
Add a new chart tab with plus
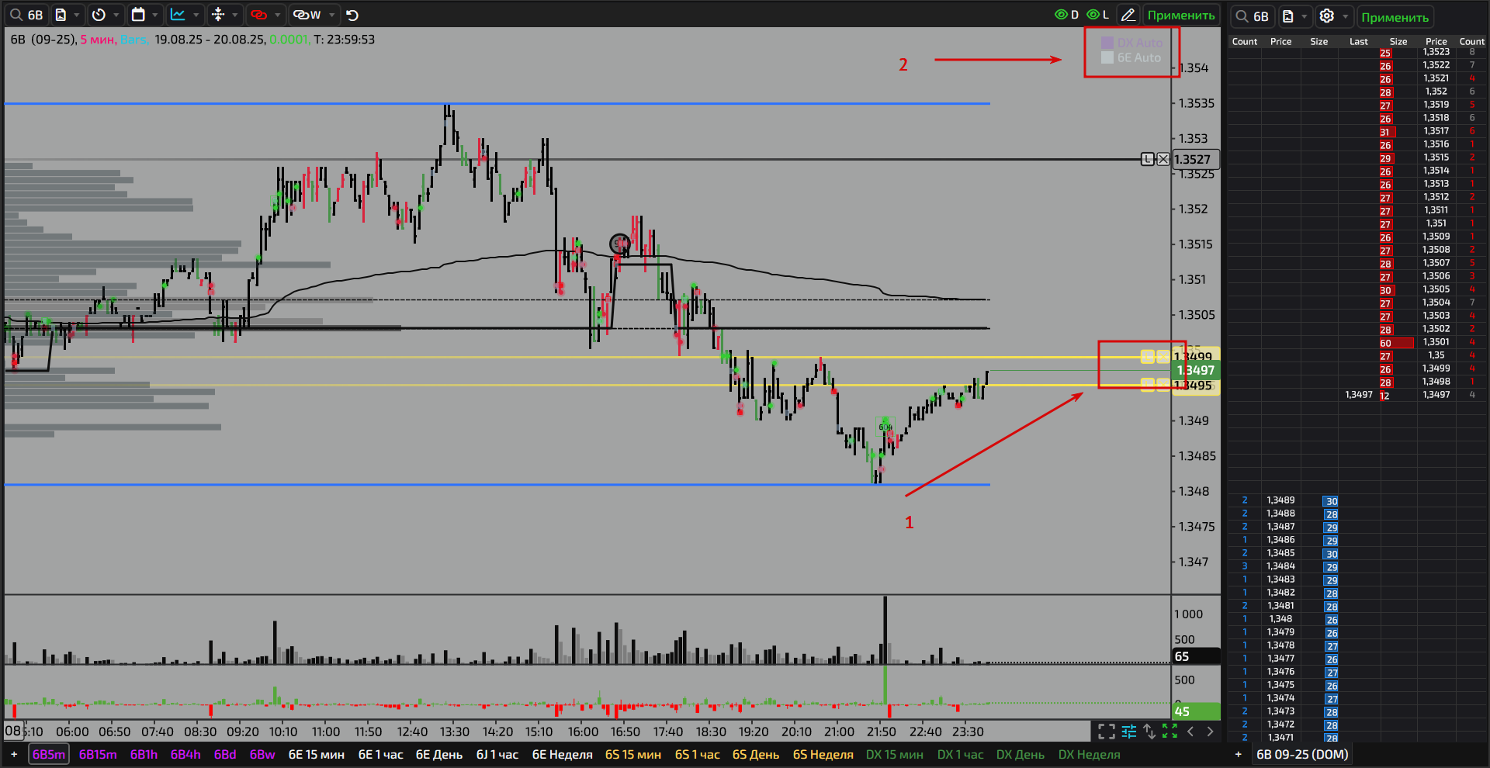[14, 754]
